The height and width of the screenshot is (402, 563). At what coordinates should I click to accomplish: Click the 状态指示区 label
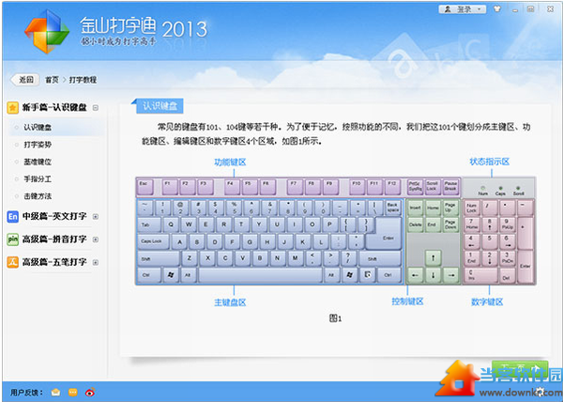point(490,162)
